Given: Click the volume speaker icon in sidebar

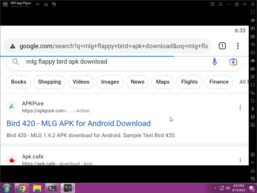Looking at the screenshot, I should point(252,20).
